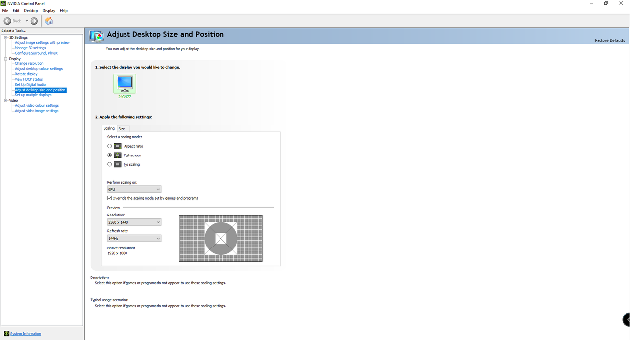This screenshot has width=630, height=340.
Task: Click the dark round button at right edge
Action: tap(626, 319)
